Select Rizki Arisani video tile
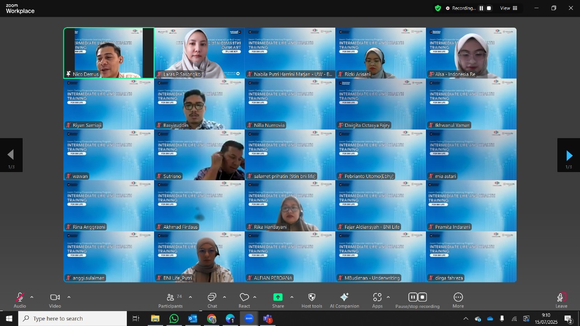Image resolution: width=580 pixels, height=326 pixels. click(381, 53)
